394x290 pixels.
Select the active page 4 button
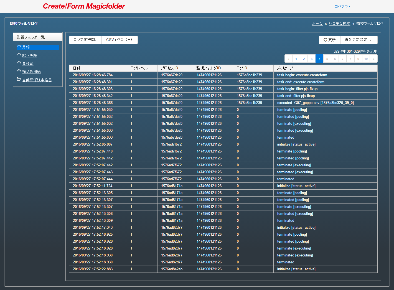click(x=319, y=59)
